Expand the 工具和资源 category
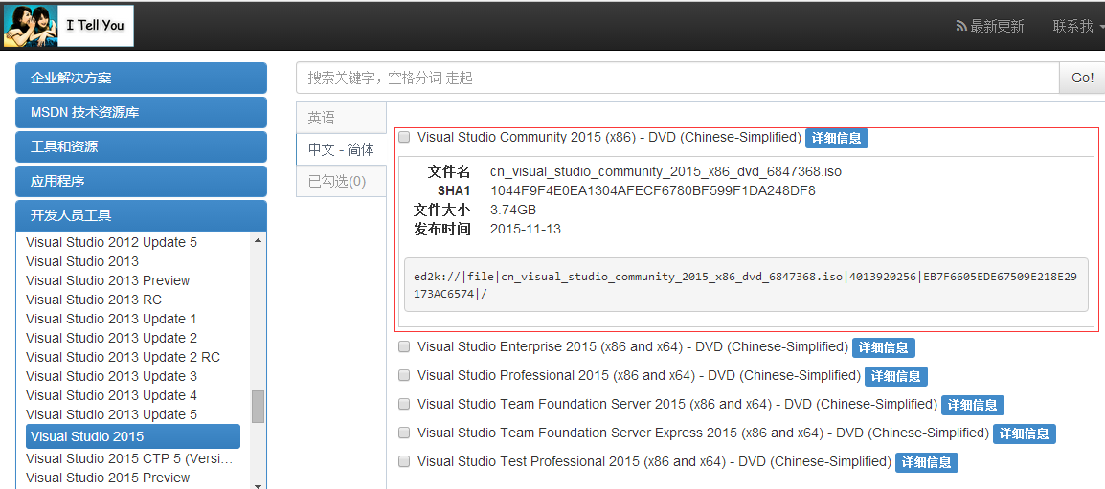Viewport: 1105px width, 489px height. point(141,146)
